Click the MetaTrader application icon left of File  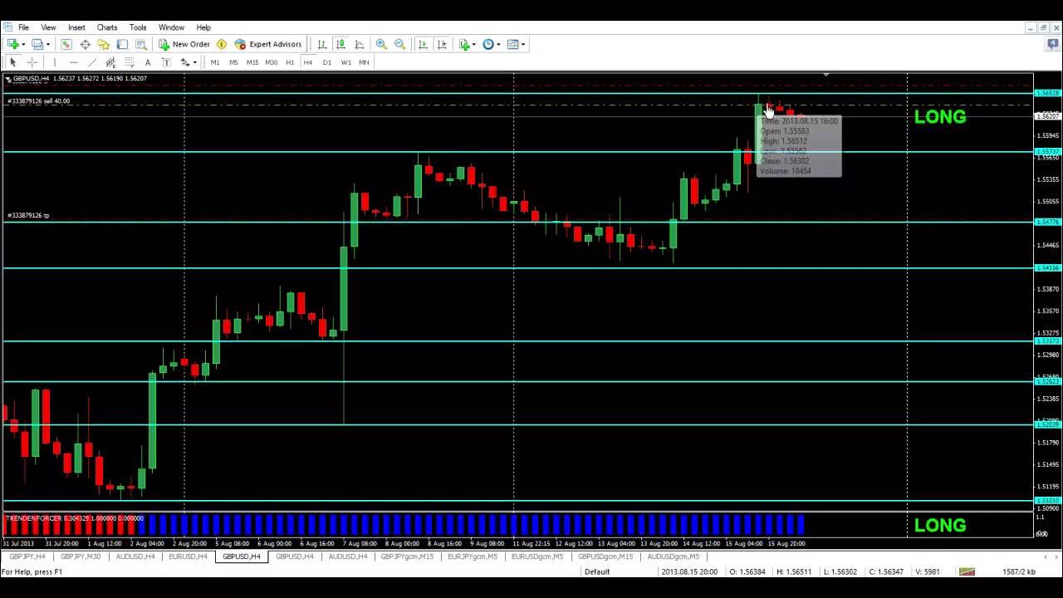pos(7,27)
